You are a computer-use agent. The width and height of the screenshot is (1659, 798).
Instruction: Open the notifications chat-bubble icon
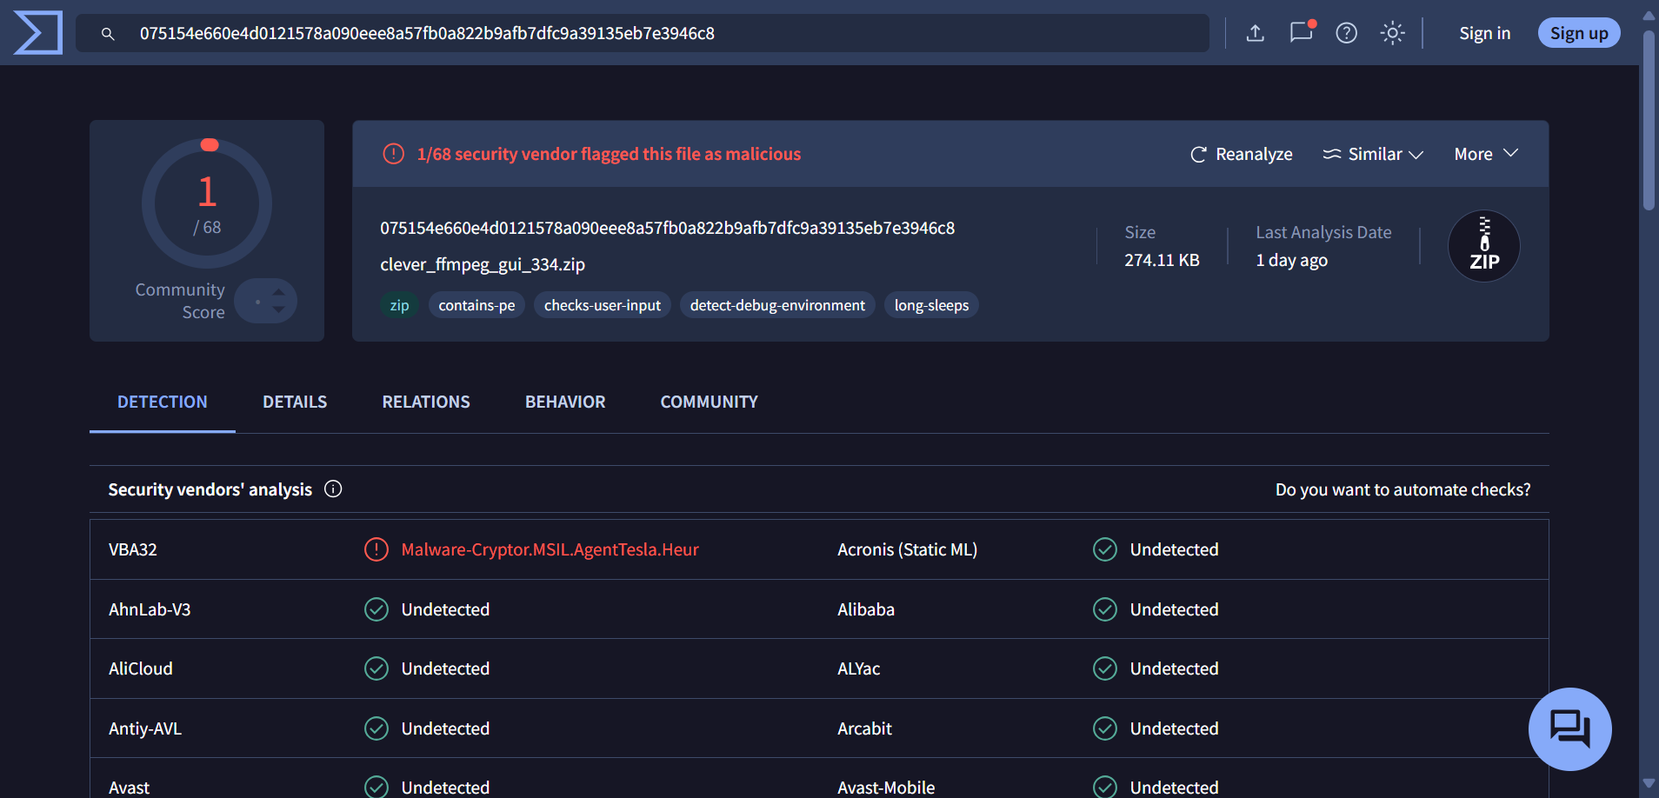(x=1301, y=33)
